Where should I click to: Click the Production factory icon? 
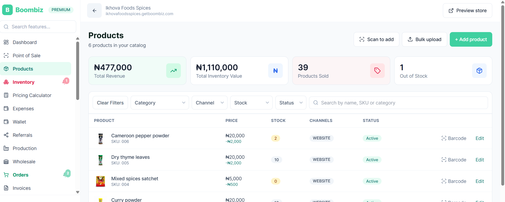6,148
